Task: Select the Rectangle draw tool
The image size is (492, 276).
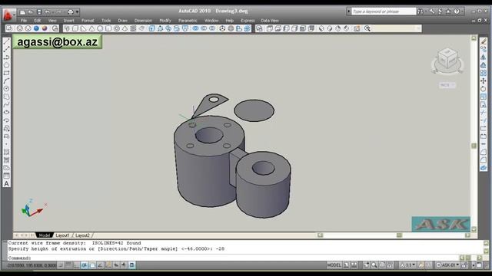Action: [7, 74]
